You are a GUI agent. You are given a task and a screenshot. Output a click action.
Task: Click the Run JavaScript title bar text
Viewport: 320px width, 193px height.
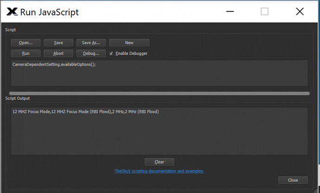[x=49, y=12]
